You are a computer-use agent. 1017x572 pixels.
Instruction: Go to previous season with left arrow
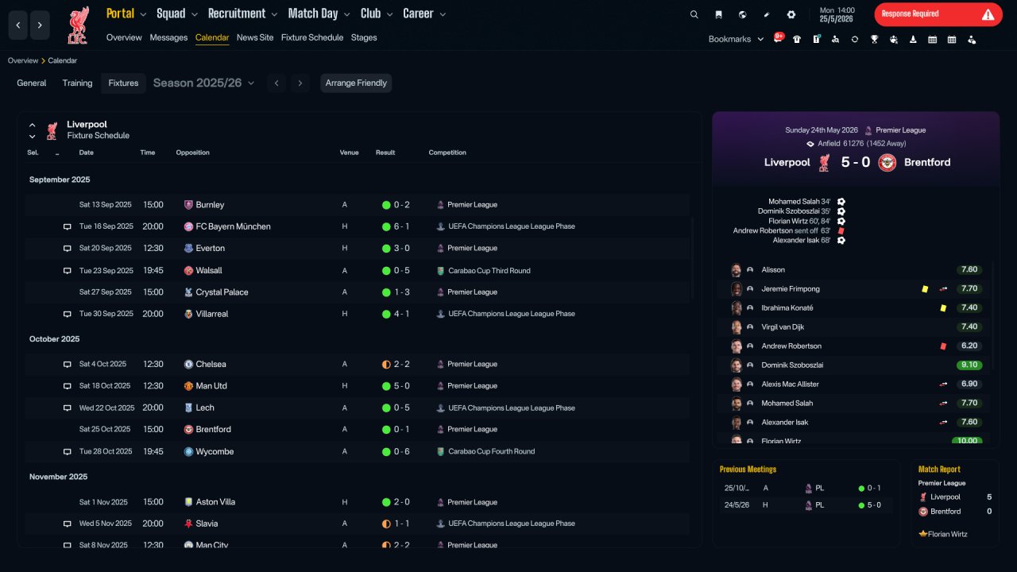(x=276, y=83)
